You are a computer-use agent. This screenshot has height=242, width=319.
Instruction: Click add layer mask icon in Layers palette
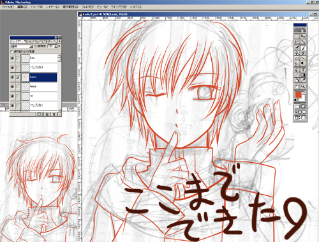[40, 114]
